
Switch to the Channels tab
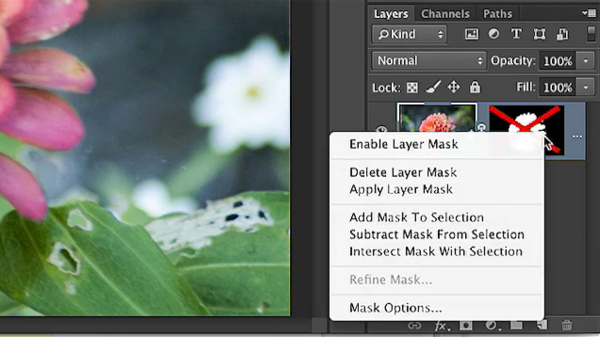[444, 14]
